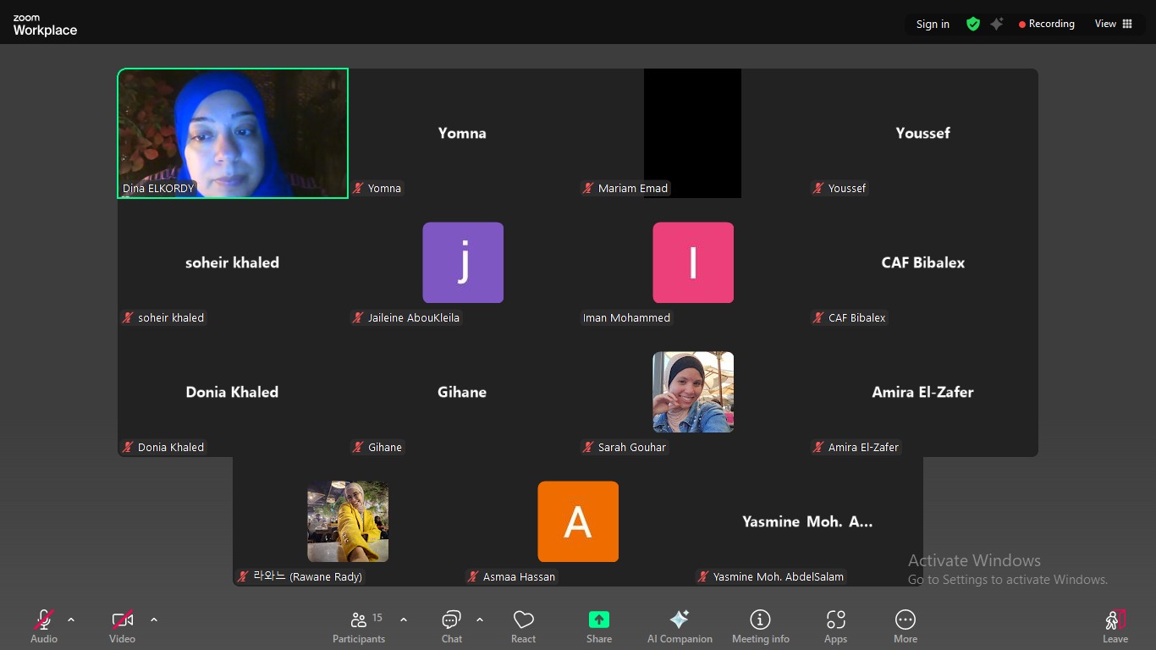The image size is (1156, 650).
Task: Click the green Share screen button
Action: click(x=599, y=626)
